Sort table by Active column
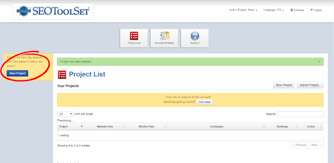 pyautogui.click(x=311, y=127)
